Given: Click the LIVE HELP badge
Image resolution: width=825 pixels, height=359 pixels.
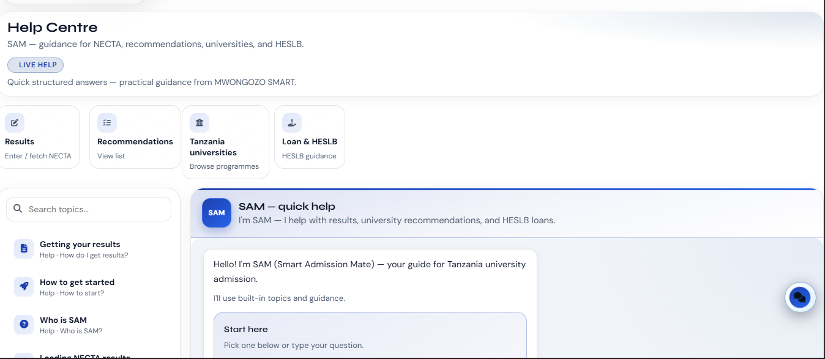Looking at the screenshot, I should 35,65.
